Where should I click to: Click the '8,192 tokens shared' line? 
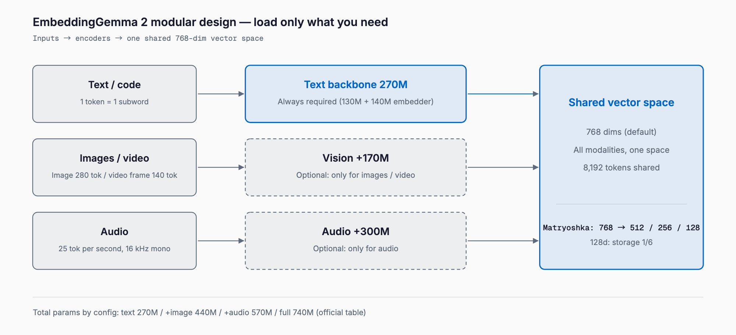click(x=621, y=167)
